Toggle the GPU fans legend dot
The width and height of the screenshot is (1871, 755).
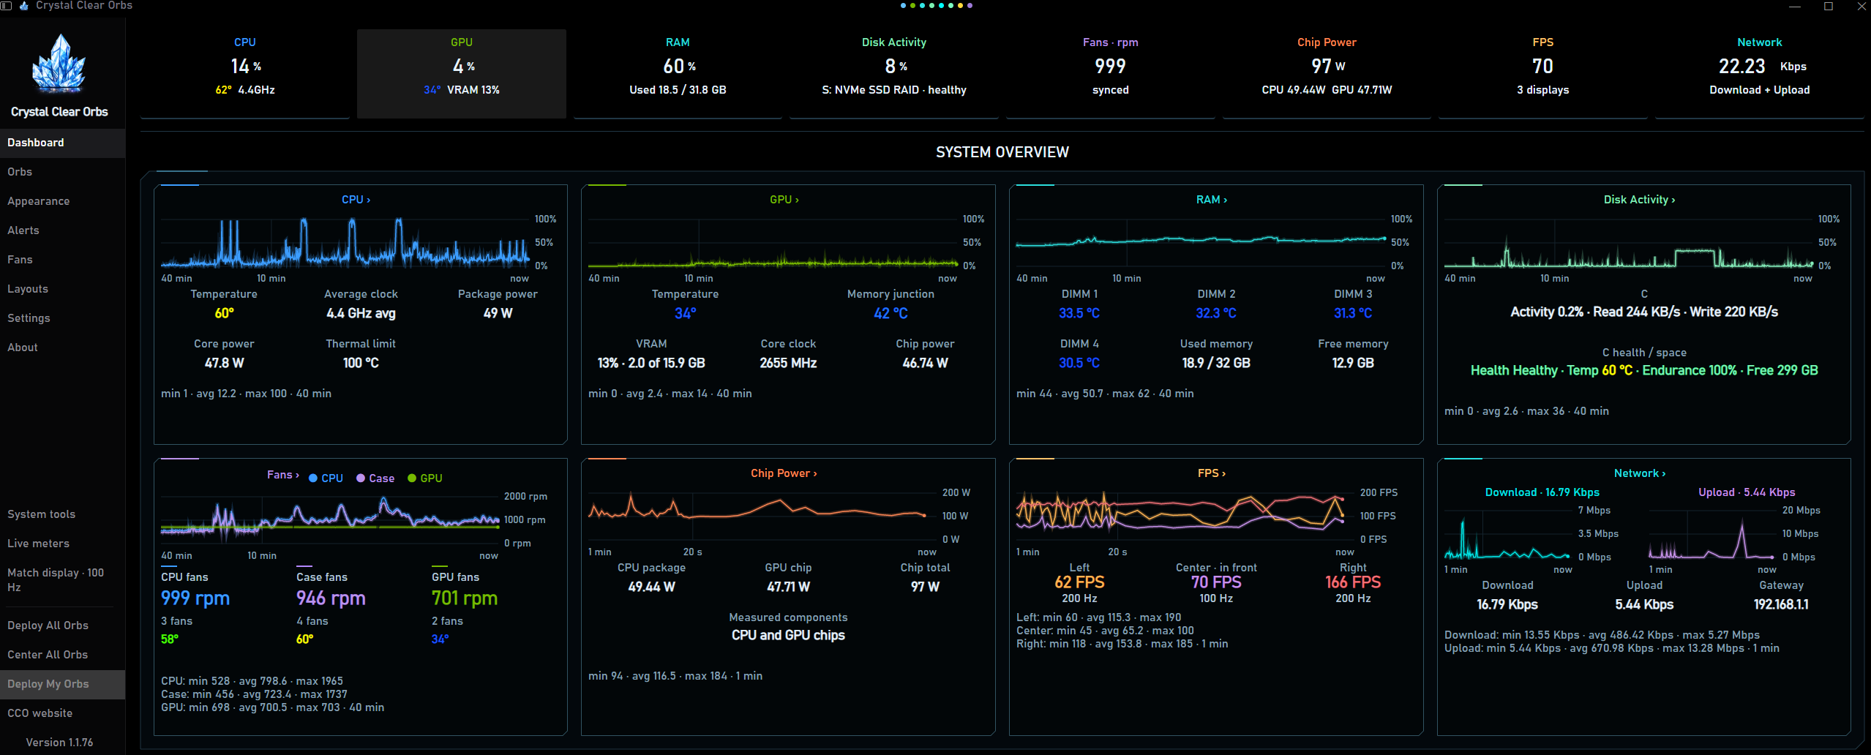pos(412,478)
